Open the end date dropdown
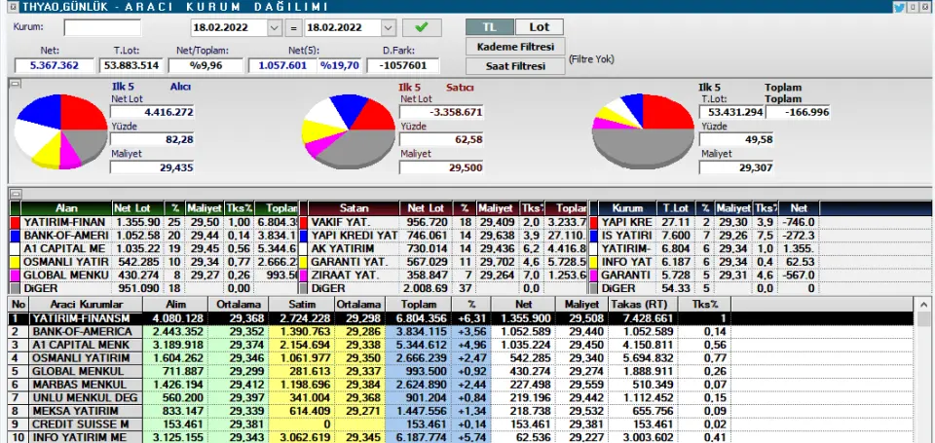Viewport: 935px width, 443px height. click(388, 27)
